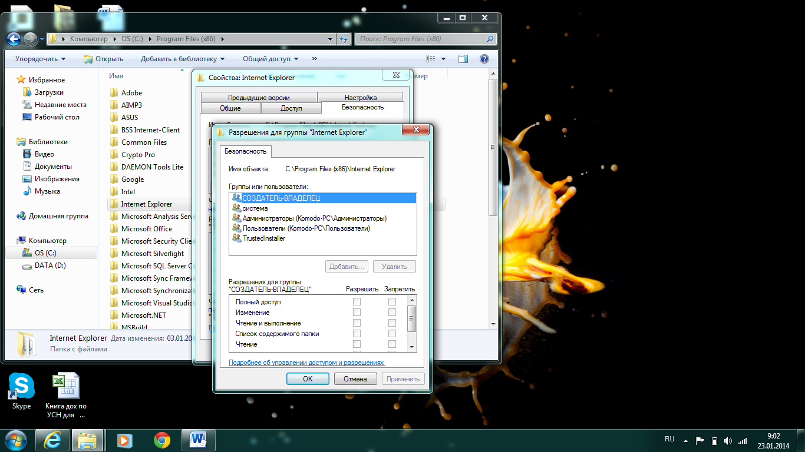Launch Google Chrome from taskbar
The width and height of the screenshot is (805, 452).
pos(162,440)
